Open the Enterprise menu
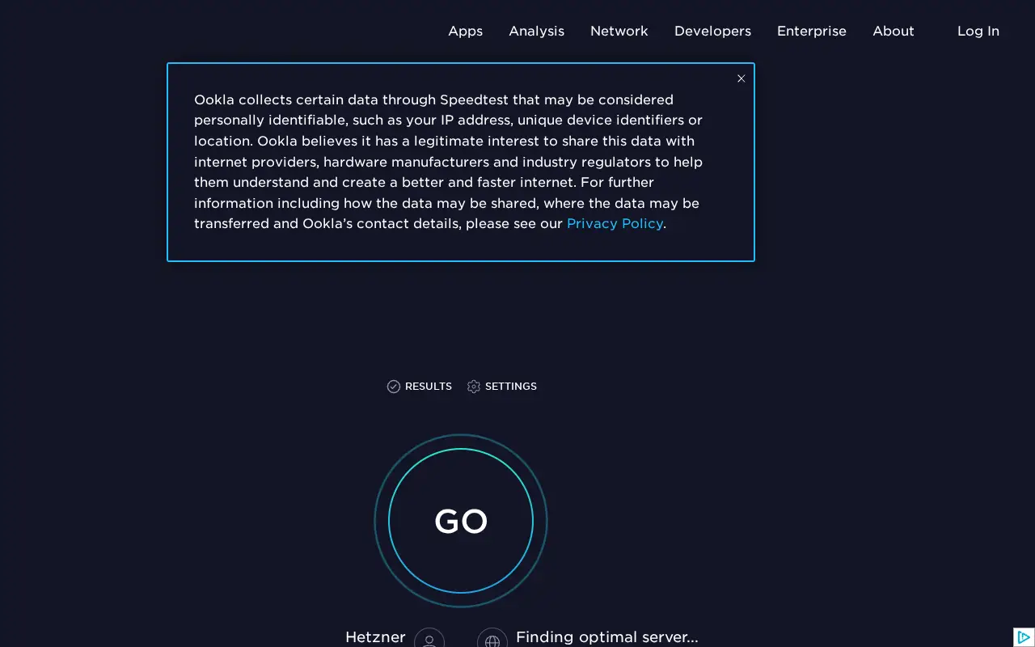This screenshot has height=647, width=1035. click(812, 31)
